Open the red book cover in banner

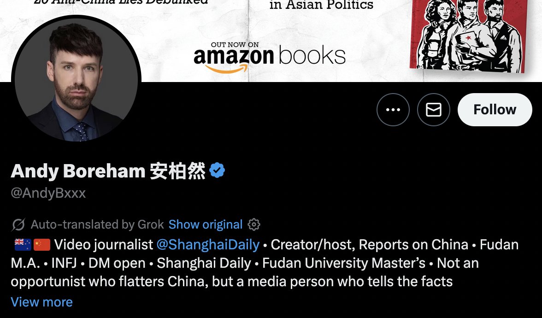coord(469,35)
